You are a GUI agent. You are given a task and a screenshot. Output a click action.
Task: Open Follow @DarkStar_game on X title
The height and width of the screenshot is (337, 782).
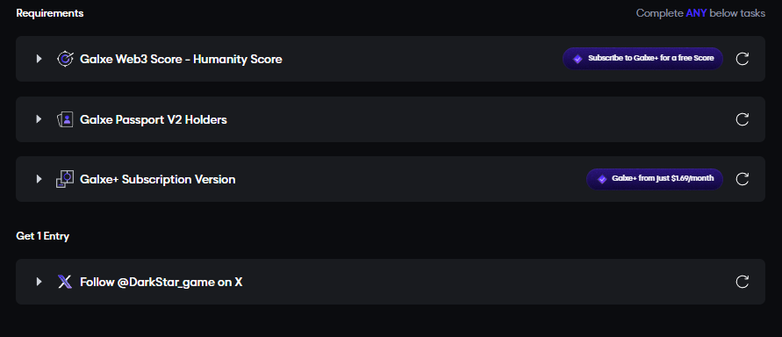click(x=161, y=283)
